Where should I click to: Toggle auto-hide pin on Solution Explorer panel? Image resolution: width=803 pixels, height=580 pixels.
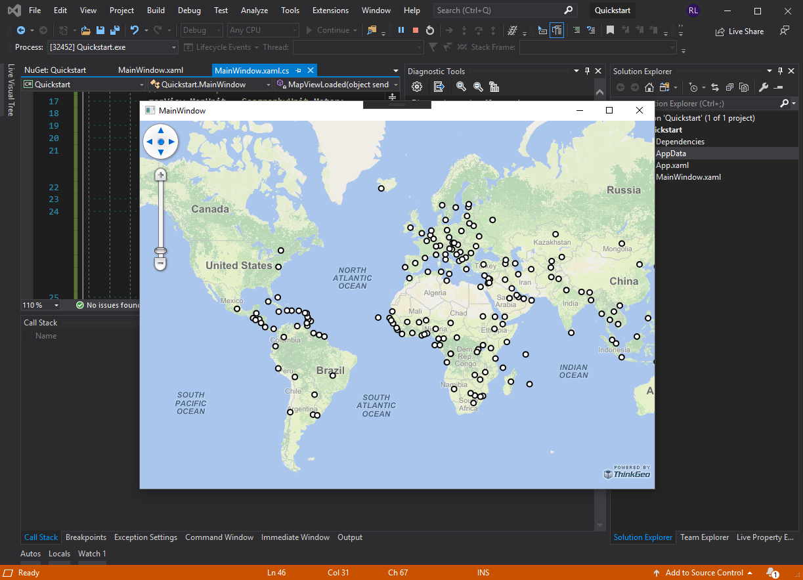780,71
